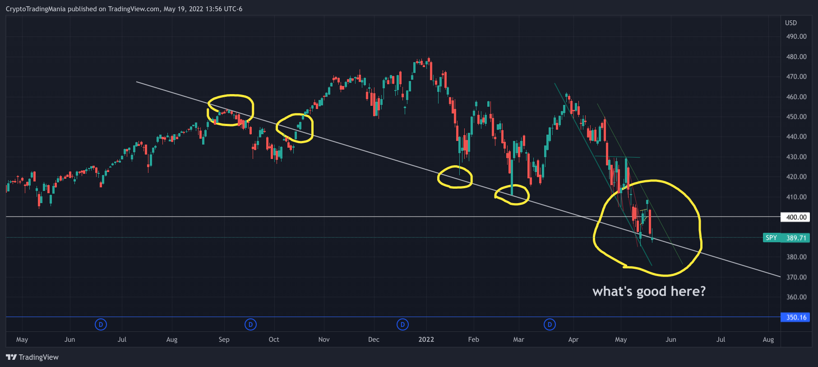This screenshot has height=367, width=818.
Task: Click the 460.00 price axis label
Action: coord(796,97)
